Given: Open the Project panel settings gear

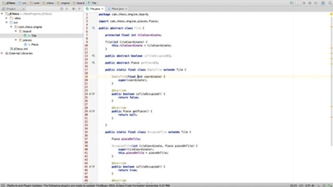Looking at the screenshot, I should pyautogui.click(x=74, y=9).
